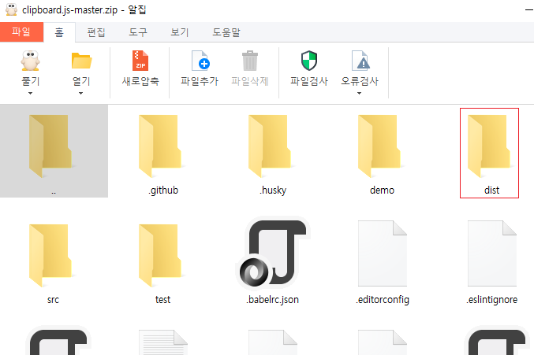Expand the 열기 dropdown arrow
Screen dimensions: 534x355
coord(80,93)
